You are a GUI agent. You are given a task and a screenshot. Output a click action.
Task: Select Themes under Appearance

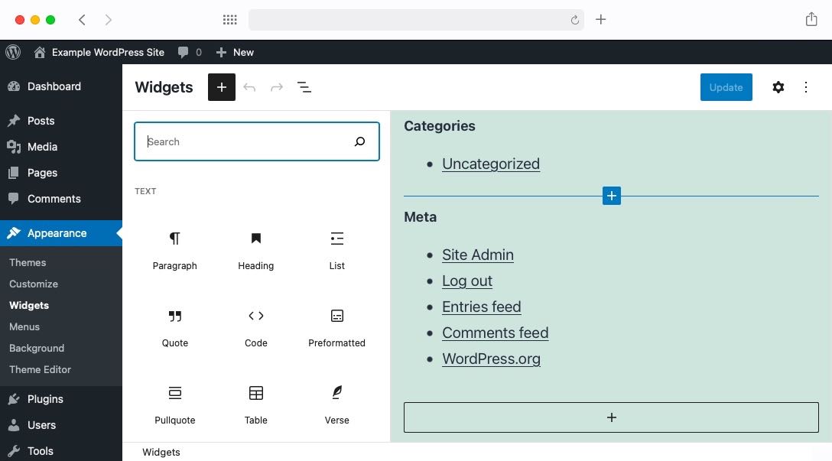coord(28,262)
